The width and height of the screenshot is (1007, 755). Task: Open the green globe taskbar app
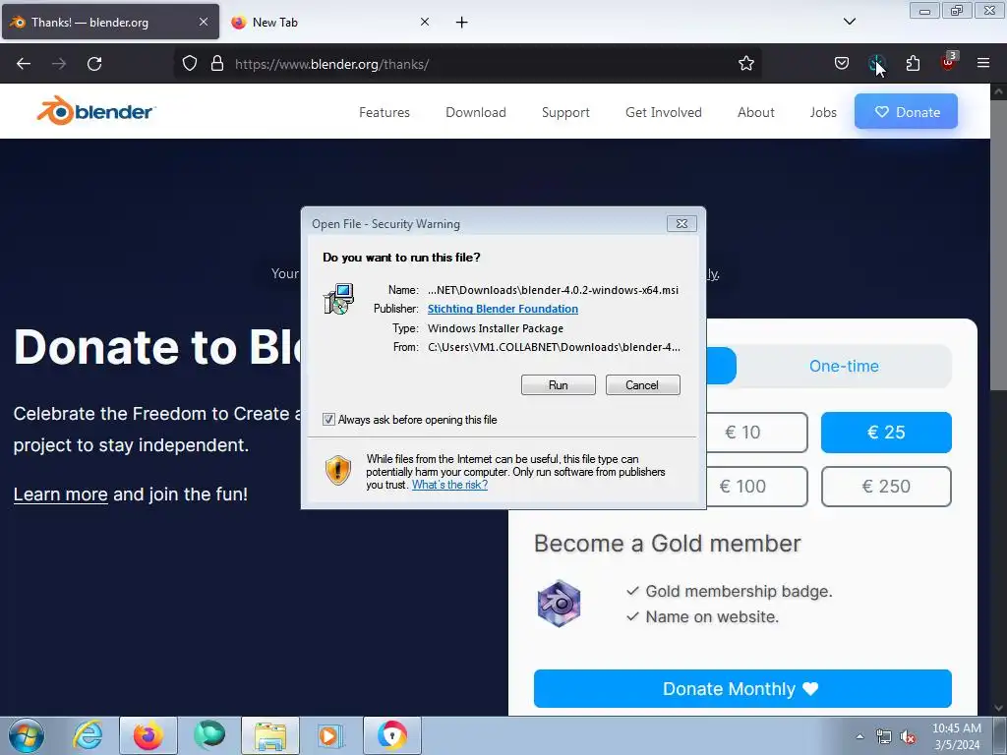[209, 735]
